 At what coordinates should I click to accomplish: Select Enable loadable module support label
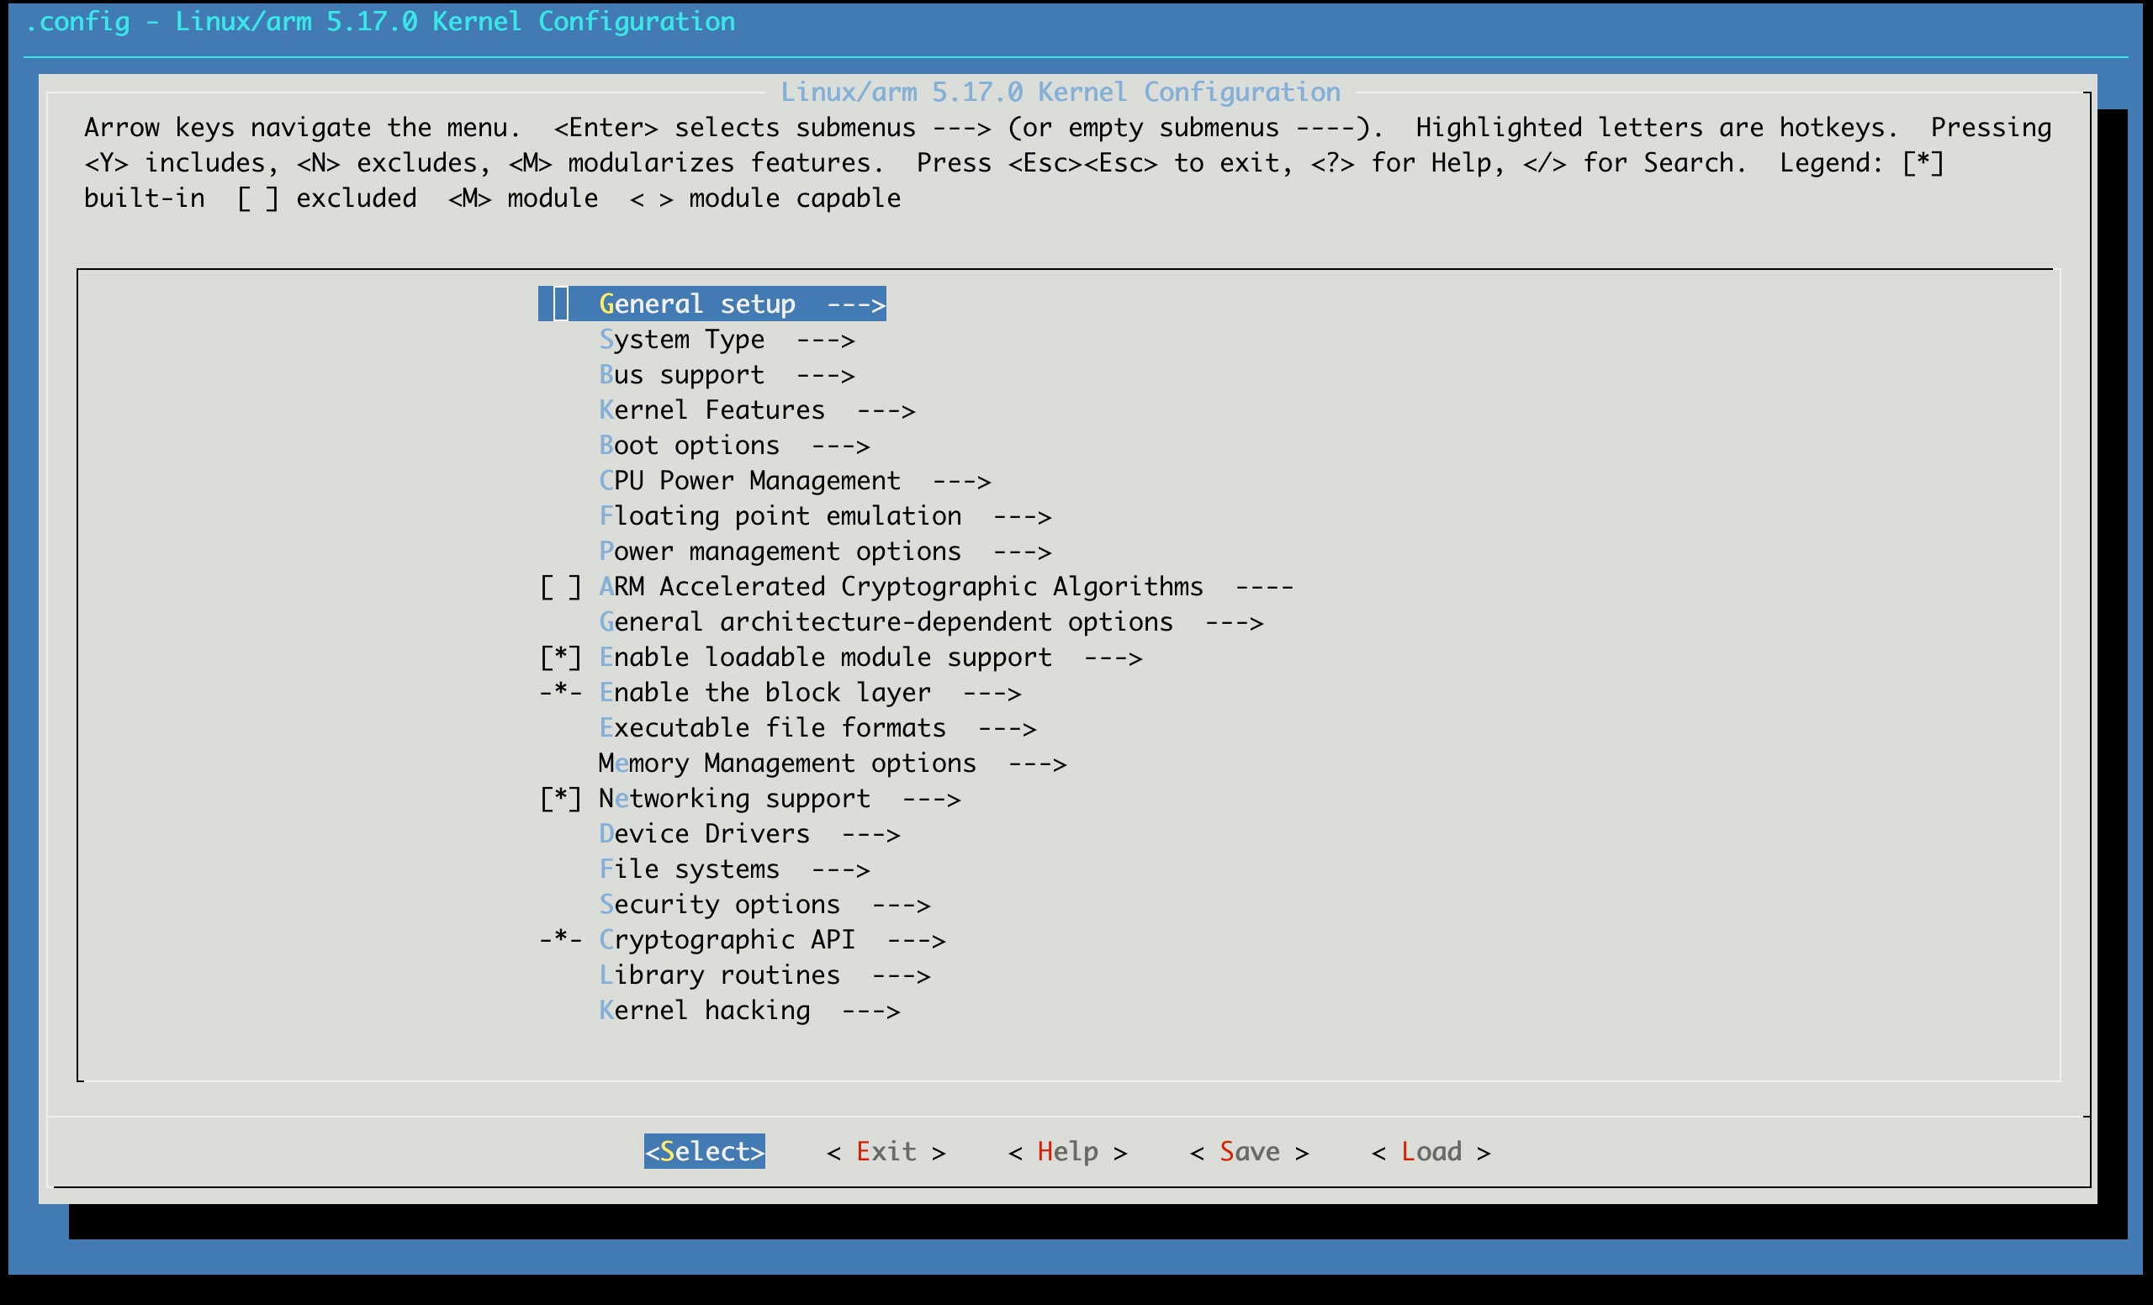click(825, 658)
